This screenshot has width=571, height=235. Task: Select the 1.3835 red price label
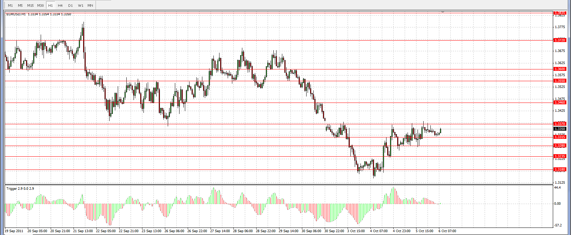coord(560,13)
